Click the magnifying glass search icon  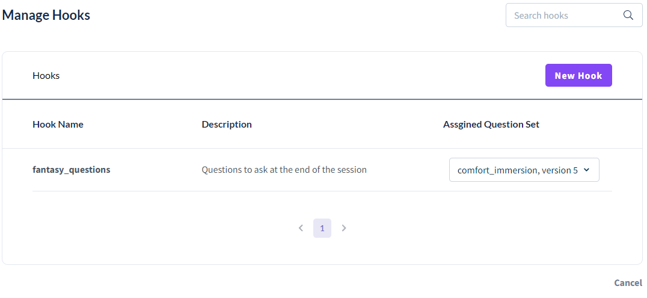(x=628, y=15)
